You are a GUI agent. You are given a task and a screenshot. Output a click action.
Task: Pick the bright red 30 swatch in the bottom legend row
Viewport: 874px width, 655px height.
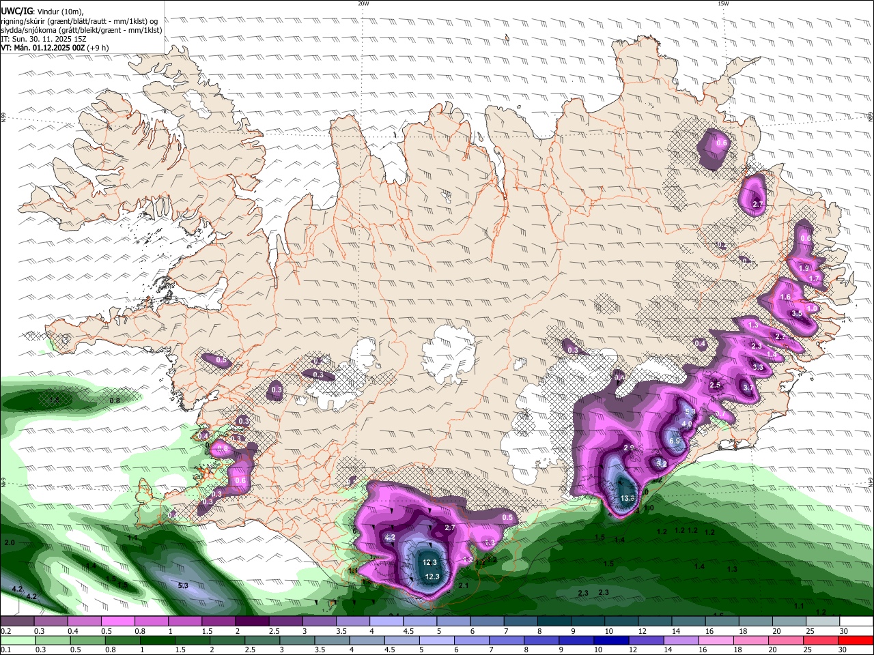coord(854,641)
